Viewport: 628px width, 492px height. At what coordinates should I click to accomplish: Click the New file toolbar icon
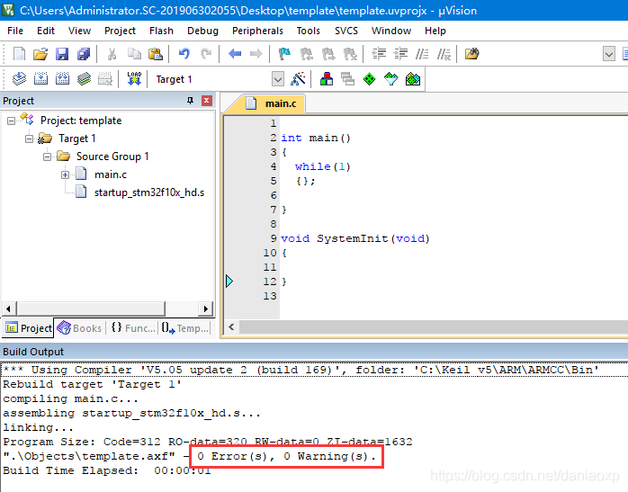(x=19, y=54)
